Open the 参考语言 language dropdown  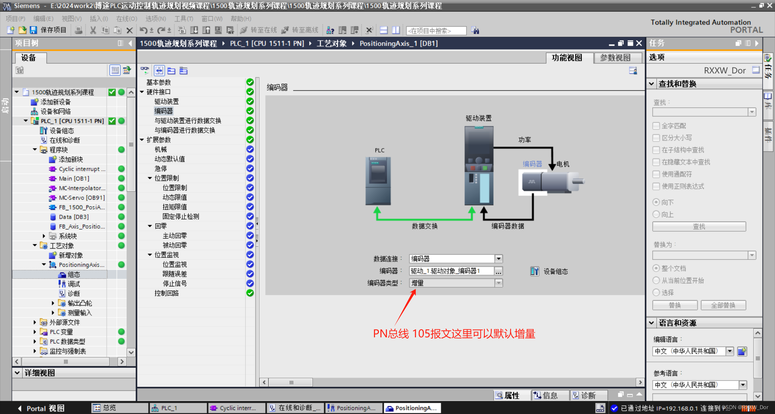(743, 385)
